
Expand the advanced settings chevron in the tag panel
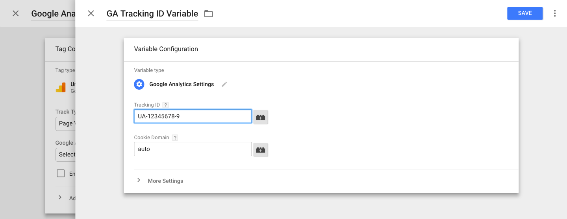pos(60,197)
